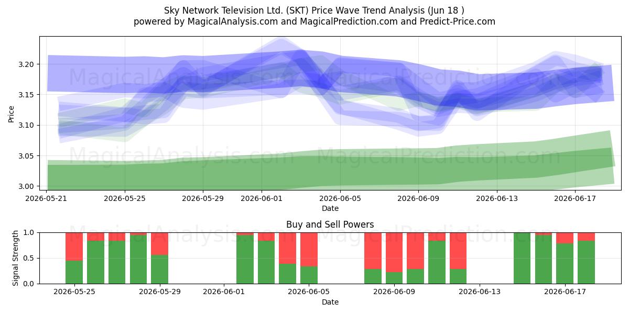Screen dimensions: 629x314
Task: Click the 2026-06-13 date tick on the price chart
Action: point(496,198)
